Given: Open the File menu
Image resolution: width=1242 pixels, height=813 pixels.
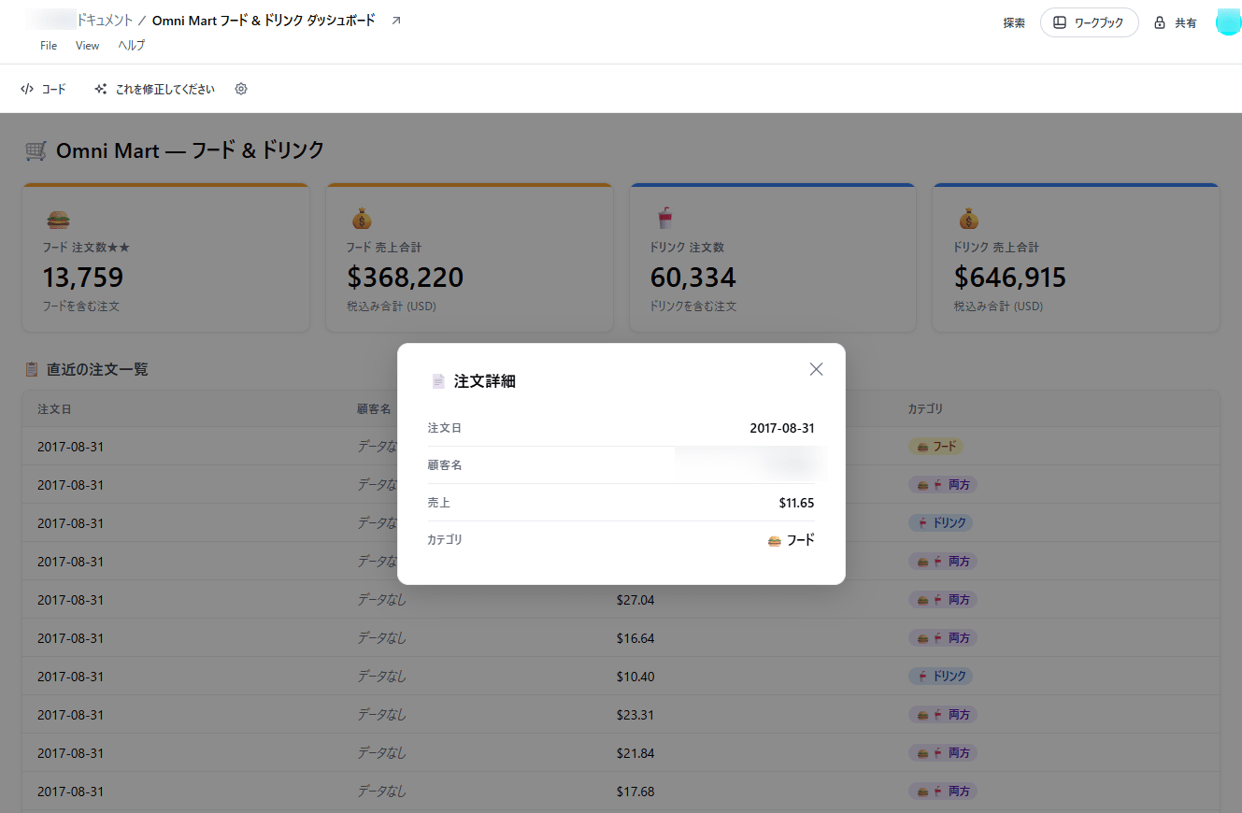Looking at the screenshot, I should point(49,46).
